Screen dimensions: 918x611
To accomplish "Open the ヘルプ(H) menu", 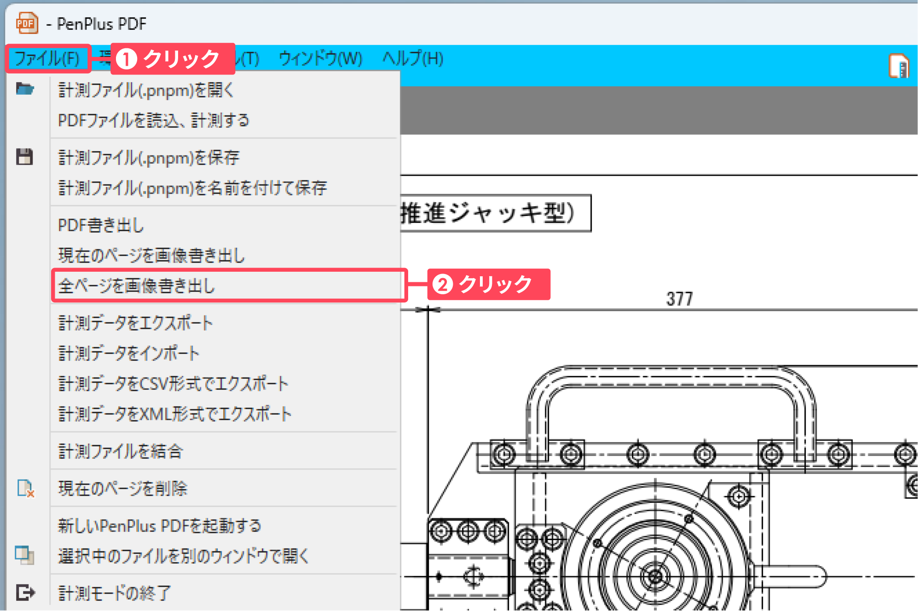I will 413,59.
